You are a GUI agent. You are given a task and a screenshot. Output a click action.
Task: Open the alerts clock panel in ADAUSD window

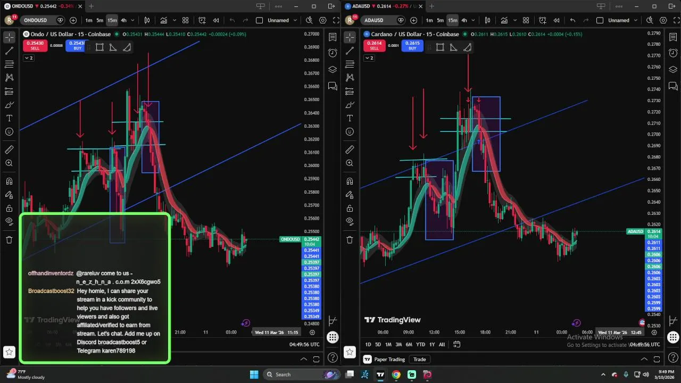pyautogui.click(x=673, y=53)
